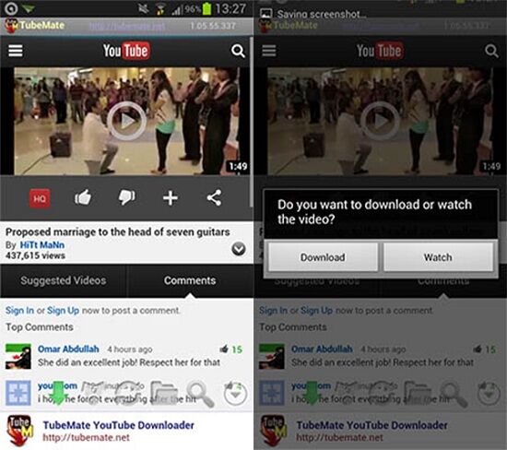Viewport: 507px width, 450px height.
Task: Tap TubeMate refresh overlay icon on left screen
Action: pos(128,393)
